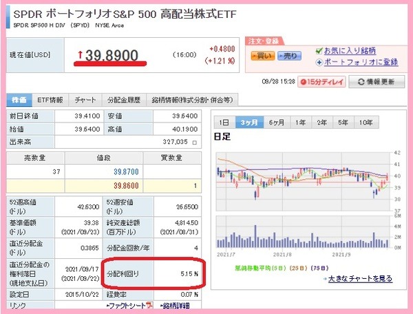The width and height of the screenshot is (413, 314).
Task: Open the 大きなチャートを見る link
Action: click(360, 278)
